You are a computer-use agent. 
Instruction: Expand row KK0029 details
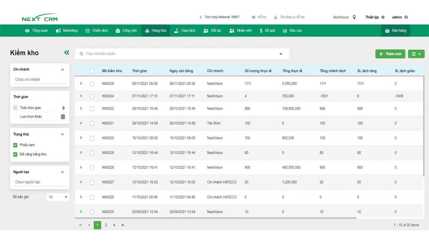81,153
